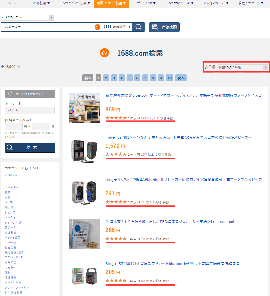
Task: Click the maximum price input field
Action: pyautogui.click(x=41, y=127)
